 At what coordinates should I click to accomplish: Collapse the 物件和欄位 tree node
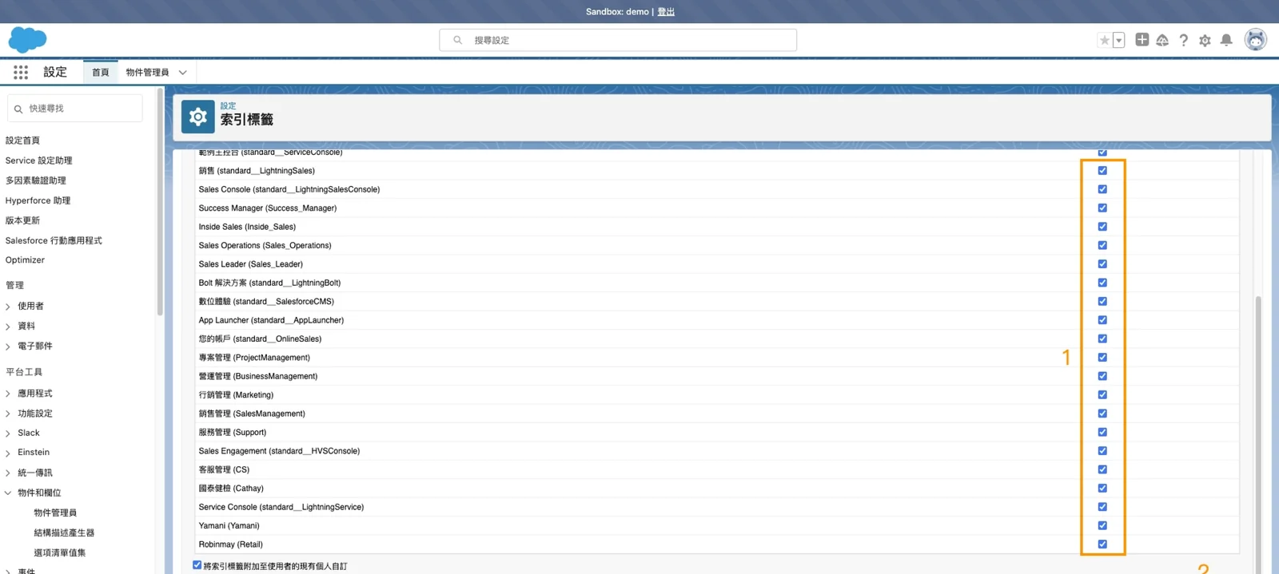[8, 493]
